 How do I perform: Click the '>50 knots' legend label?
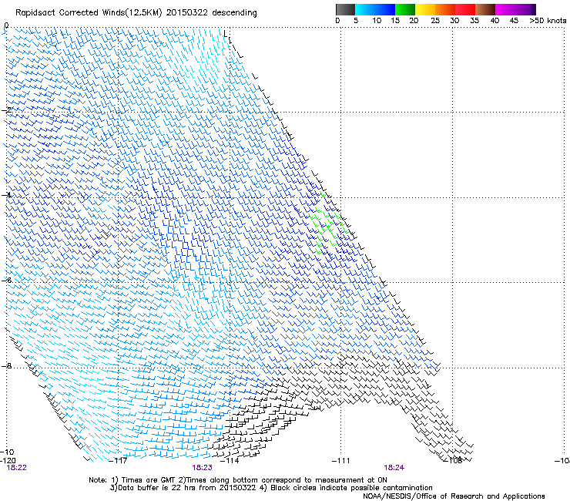click(x=548, y=21)
